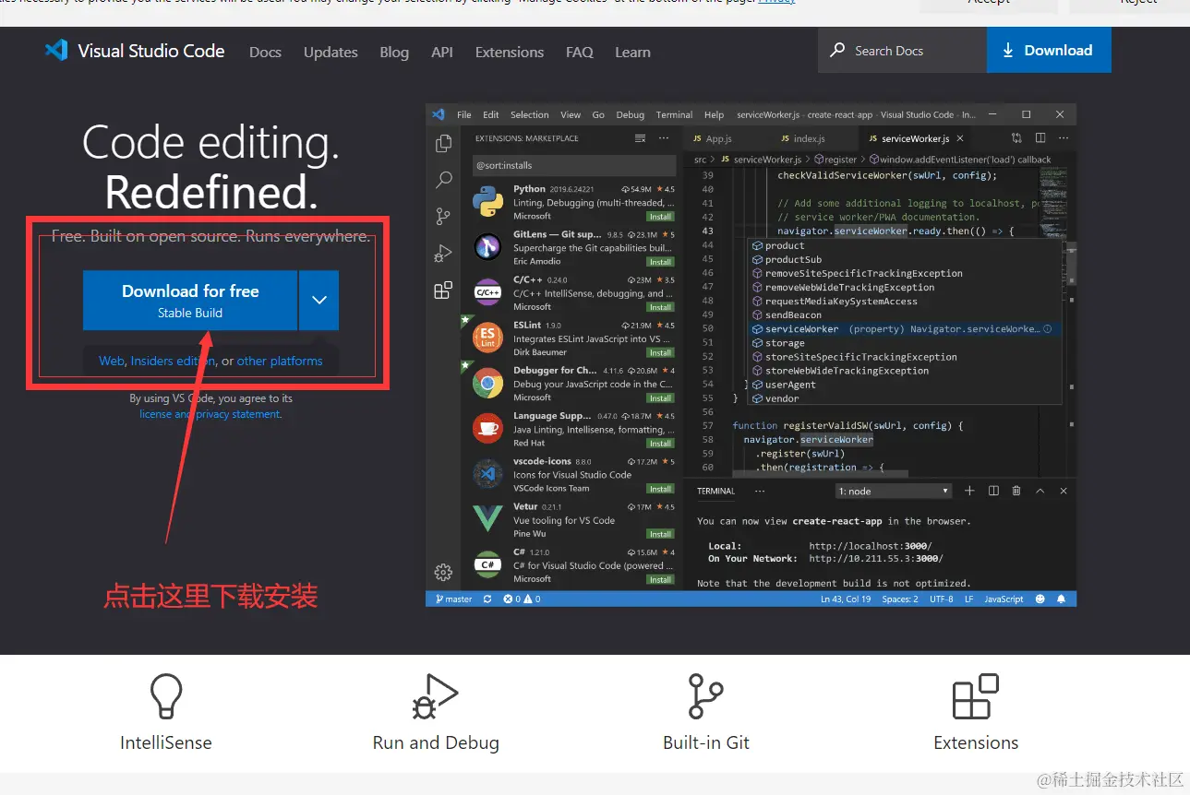Click the Extensions blocks icon above Extensions label
The height and width of the screenshot is (795, 1190).
(976, 696)
